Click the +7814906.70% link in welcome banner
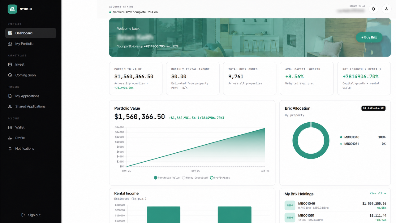The height and width of the screenshot is (223, 396). 155,46
